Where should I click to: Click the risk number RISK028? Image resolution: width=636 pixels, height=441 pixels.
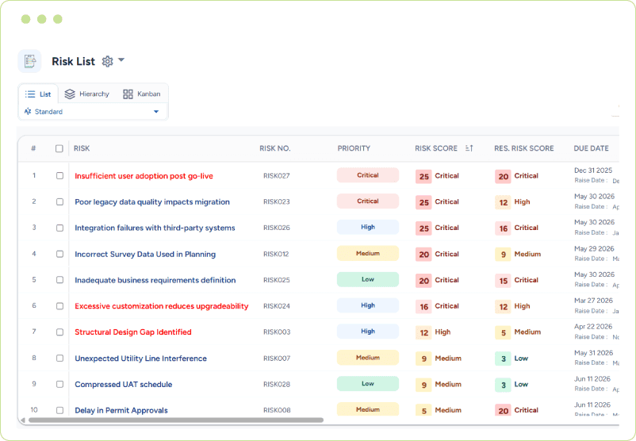pyautogui.click(x=277, y=384)
